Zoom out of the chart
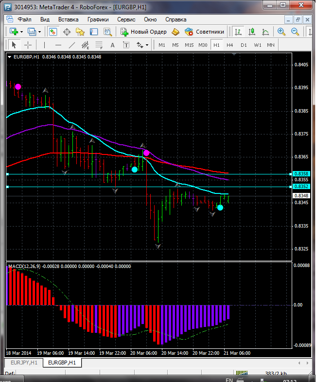The image size is (316, 382). 295,32
